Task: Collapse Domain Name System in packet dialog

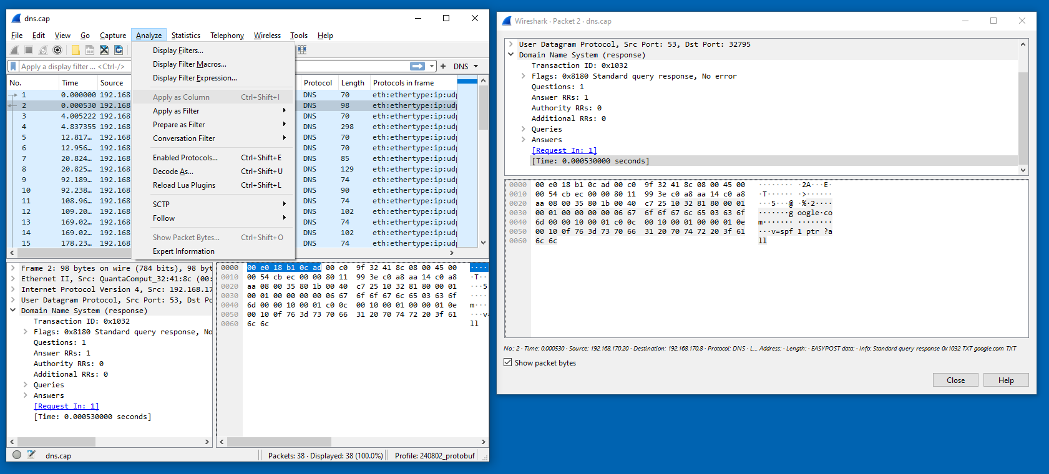Action: tap(511, 55)
